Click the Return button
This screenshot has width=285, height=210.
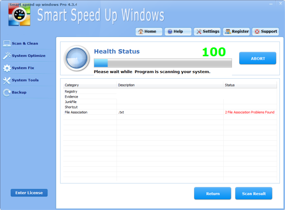212,193
